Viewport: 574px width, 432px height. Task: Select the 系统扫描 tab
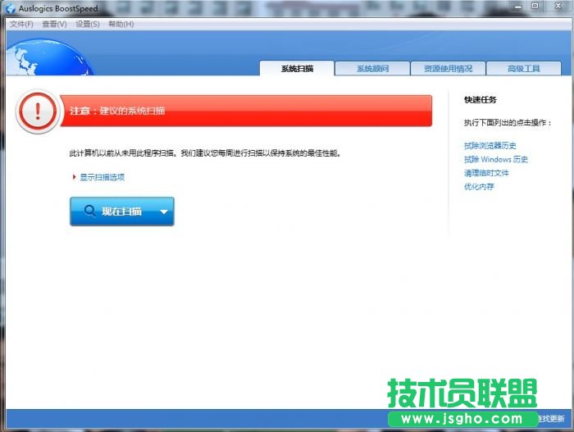tap(297, 69)
